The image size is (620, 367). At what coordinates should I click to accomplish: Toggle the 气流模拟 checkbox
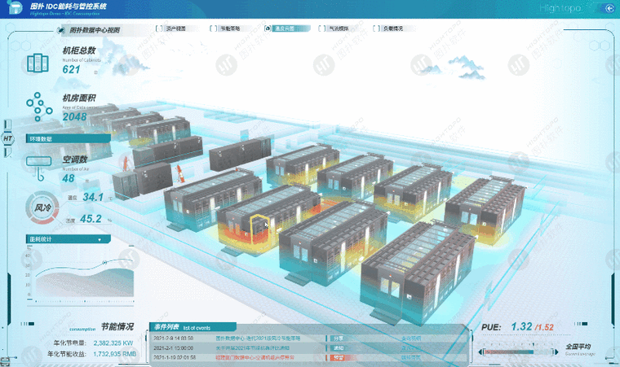tap(322, 28)
